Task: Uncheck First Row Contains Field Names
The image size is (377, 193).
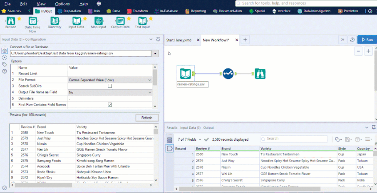Action: pos(110,105)
